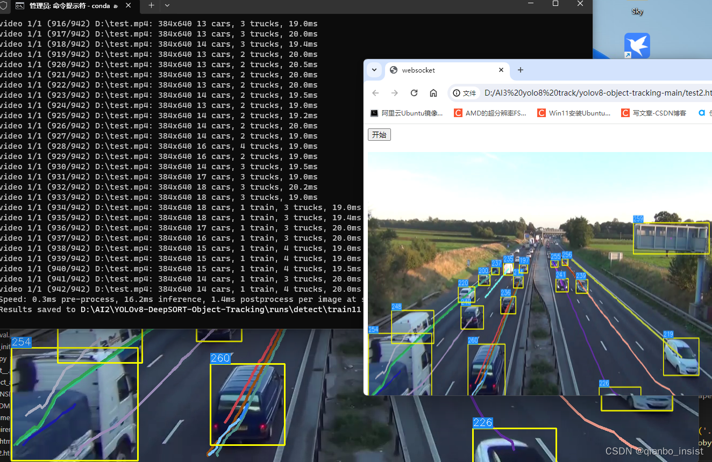The width and height of the screenshot is (712, 462).
Task: Open the 写文章-CSDN博客 bookmark
Action: tap(654, 113)
